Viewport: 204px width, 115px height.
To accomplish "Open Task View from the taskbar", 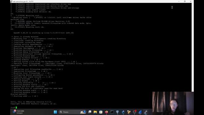I will click(x=90, y=112).
